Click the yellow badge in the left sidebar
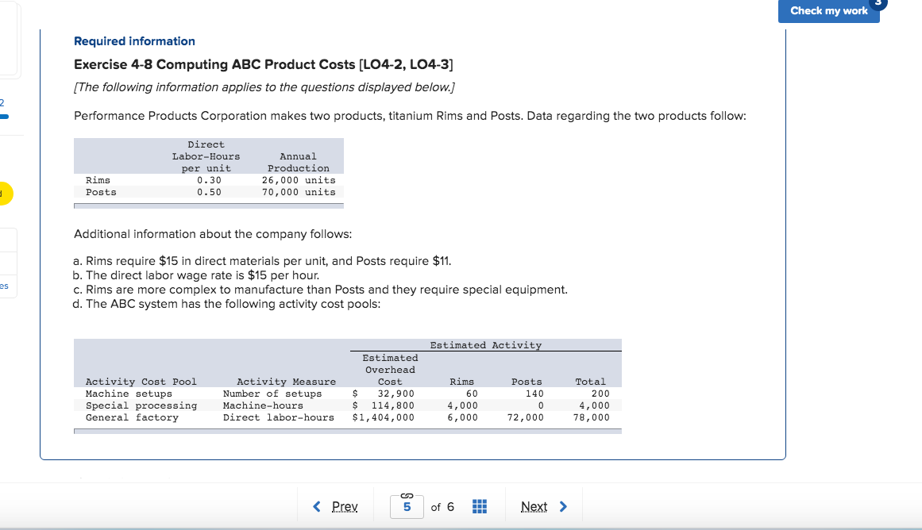The height and width of the screenshot is (530, 922). click(4, 193)
